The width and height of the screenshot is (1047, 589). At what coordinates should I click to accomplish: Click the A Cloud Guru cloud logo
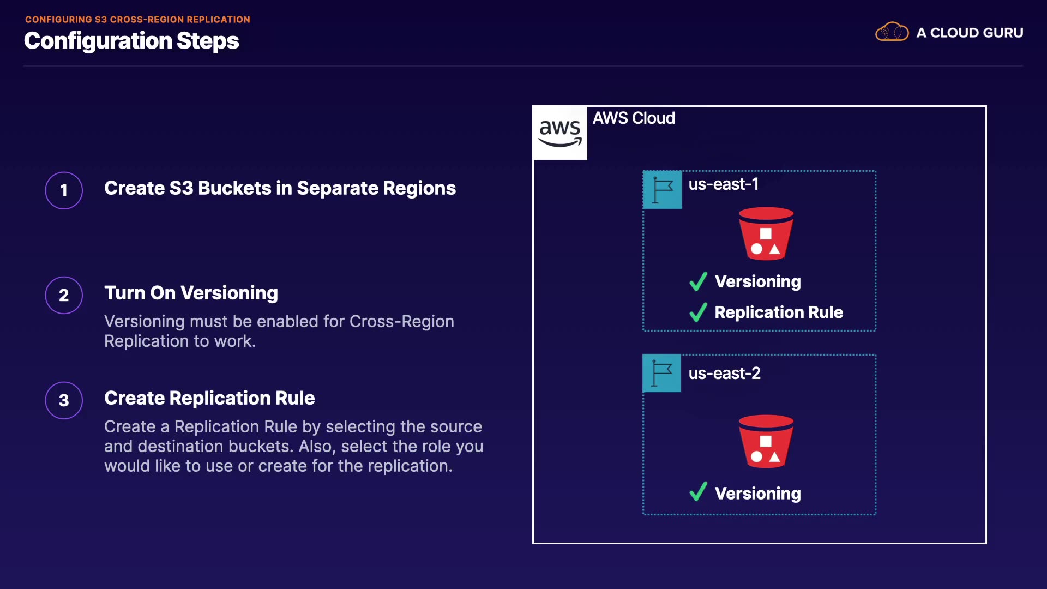pyautogui.click(x=892, y=32)
